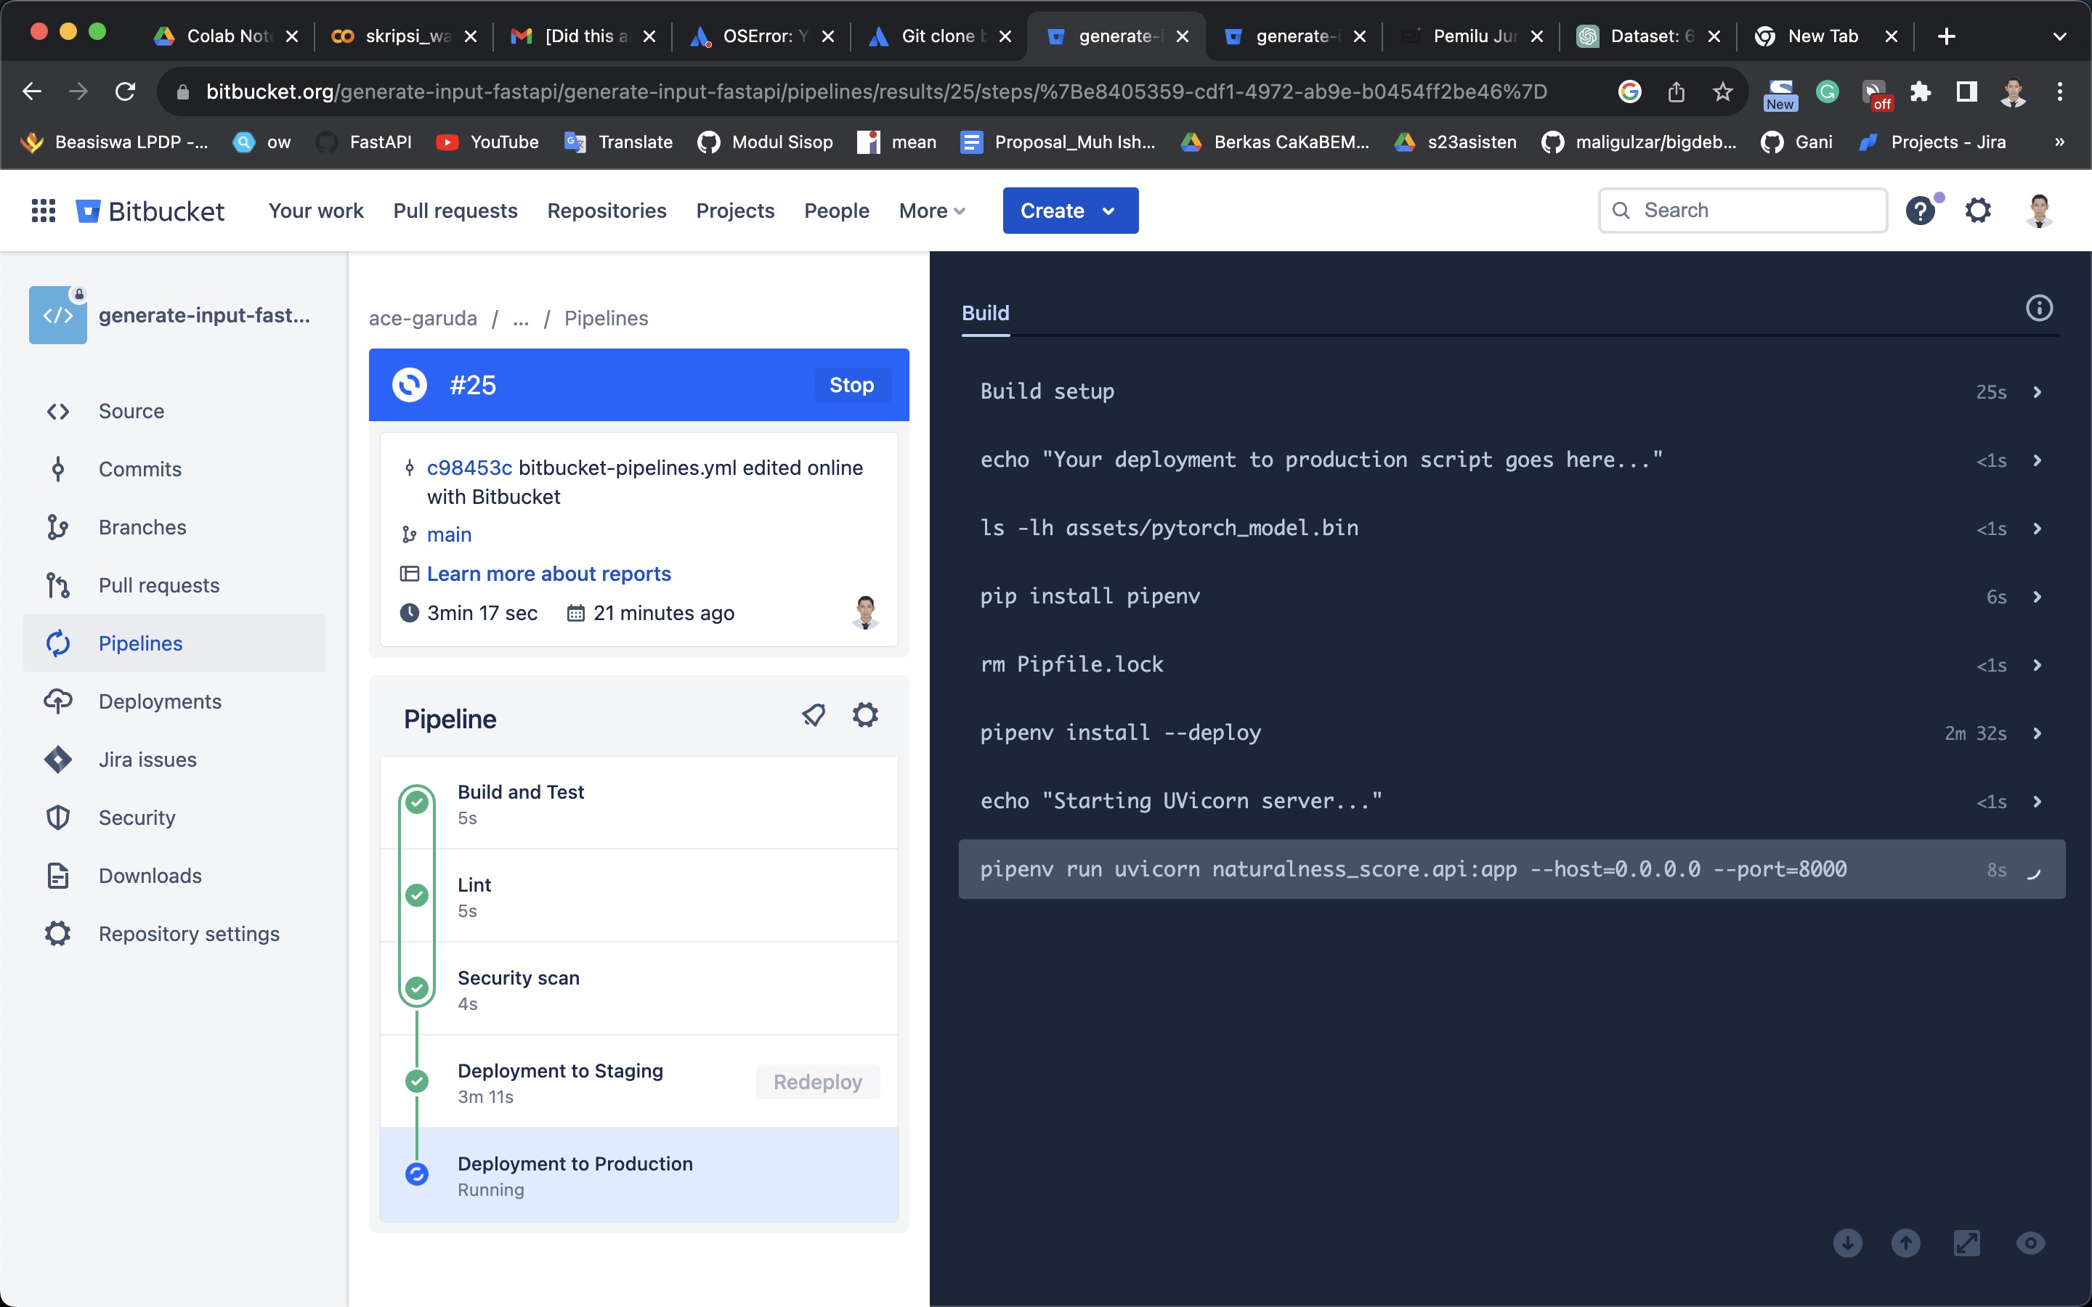The width and height of the screenshot is (2092, 1307).
Task: Jump to top of the build log
Action: tap(1907, 1243)
